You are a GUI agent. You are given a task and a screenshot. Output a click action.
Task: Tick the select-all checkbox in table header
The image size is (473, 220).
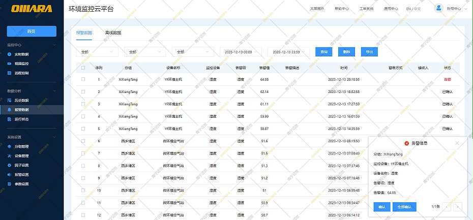[x=83, y=68]
